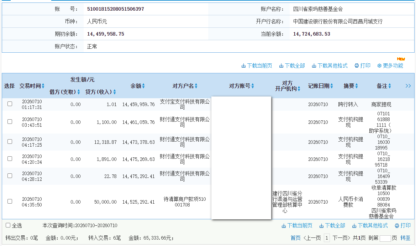
Task: Click 跨行转入 summary cell
Action: (348, 104)
